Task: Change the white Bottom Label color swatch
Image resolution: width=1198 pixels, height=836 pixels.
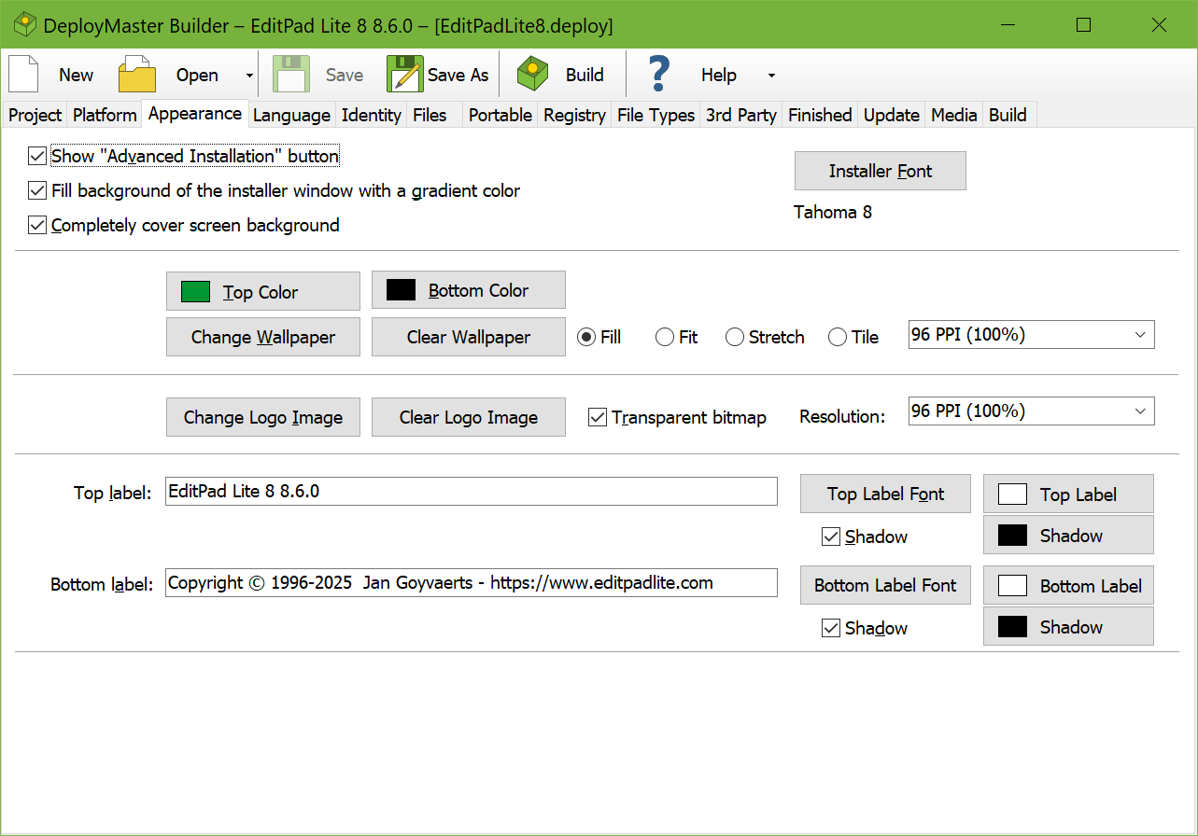Action: pos(1068,585)
